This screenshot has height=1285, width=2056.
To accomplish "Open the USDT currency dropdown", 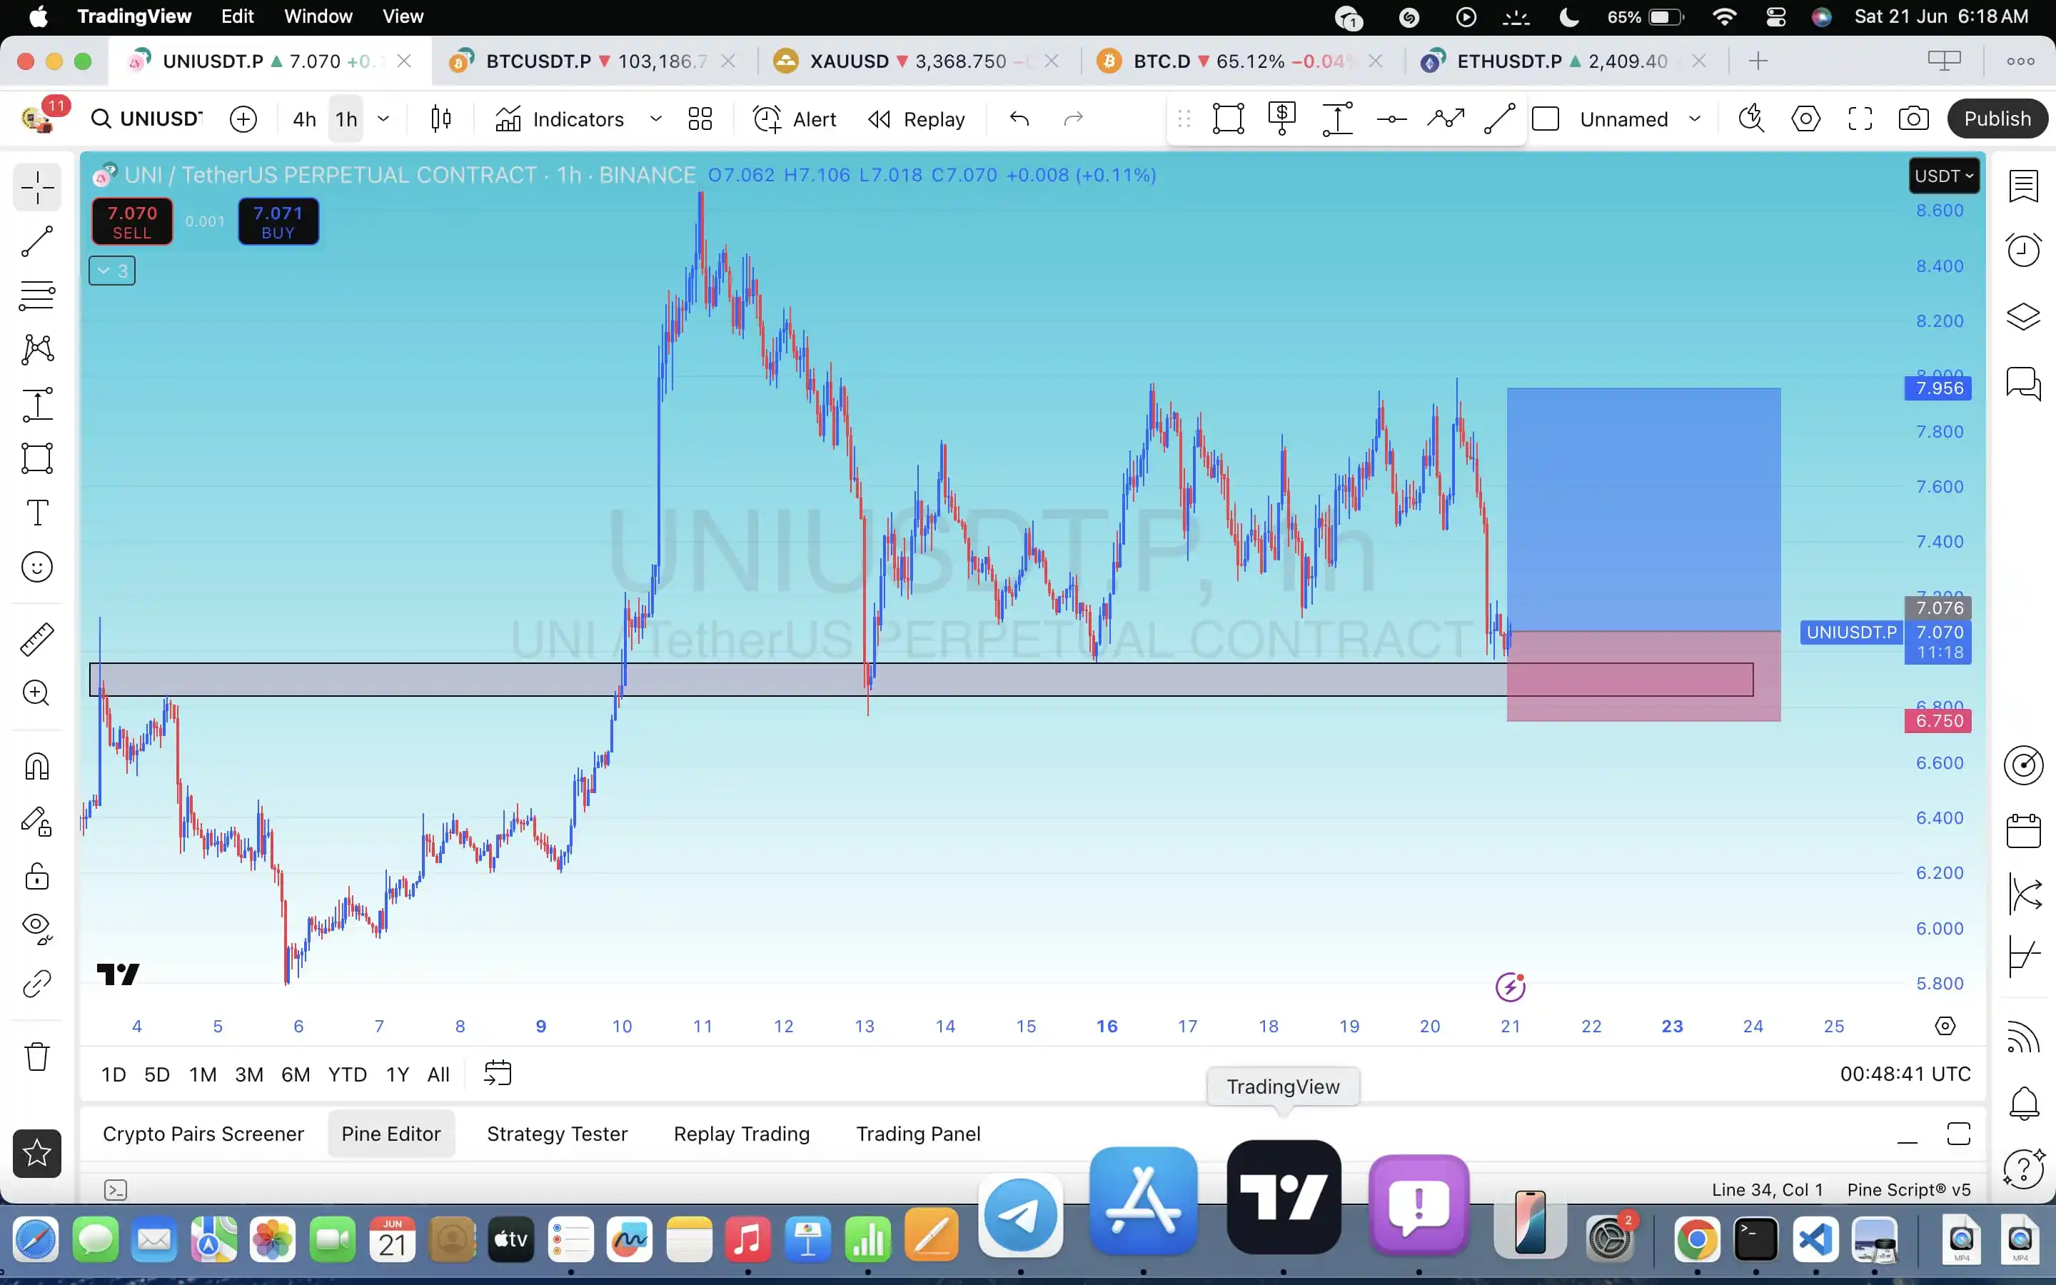I will pos(1944,176).
